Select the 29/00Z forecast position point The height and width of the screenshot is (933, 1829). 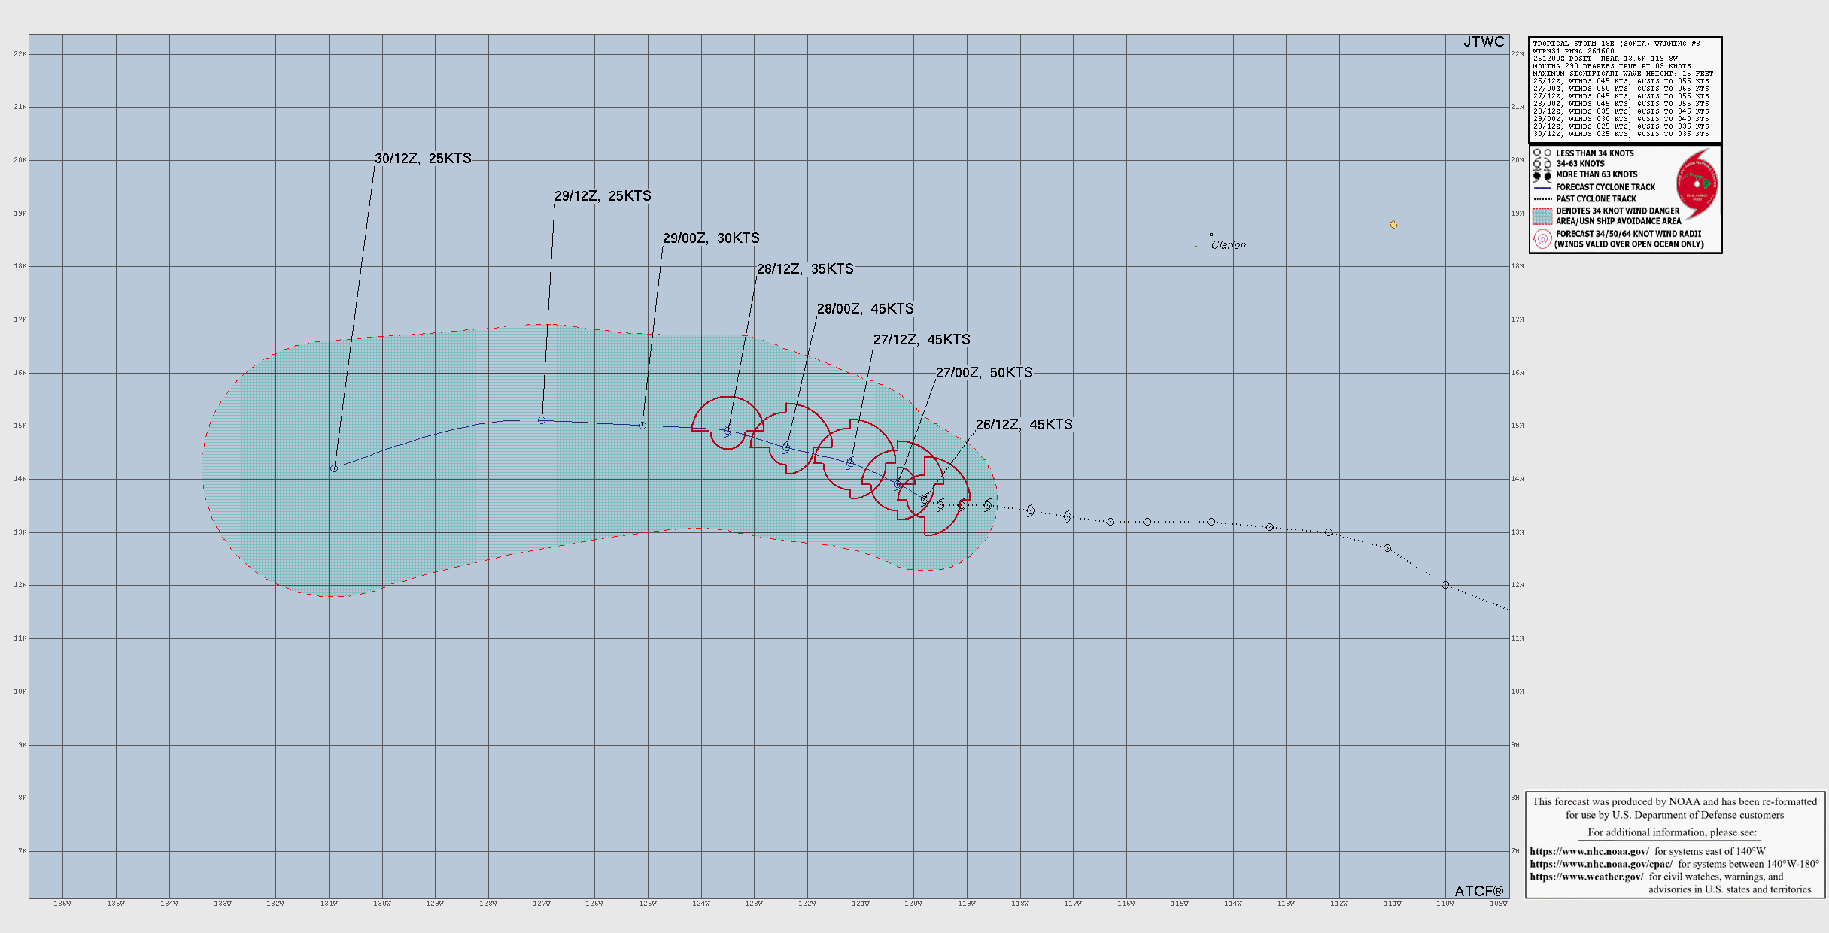(643, 426)
